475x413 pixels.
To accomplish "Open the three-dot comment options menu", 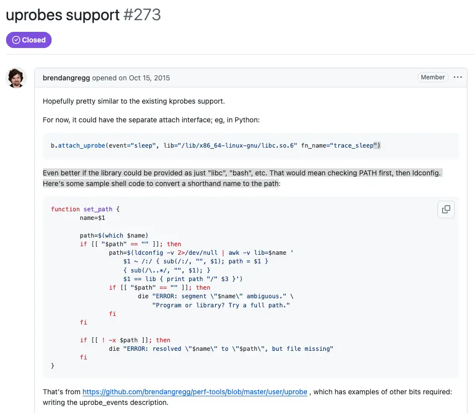I will click(458, 77).
